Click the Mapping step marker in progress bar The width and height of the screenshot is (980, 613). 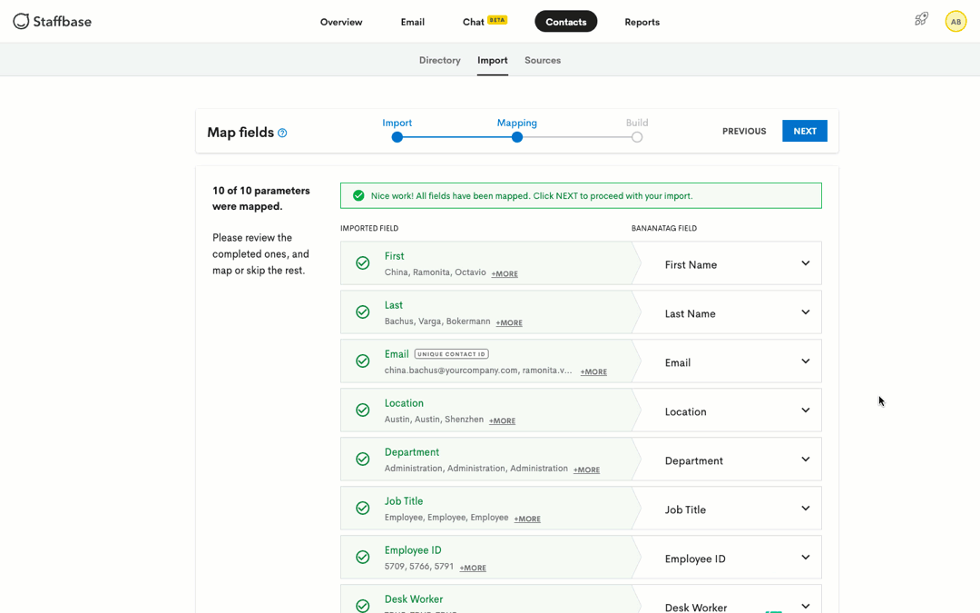517,137
